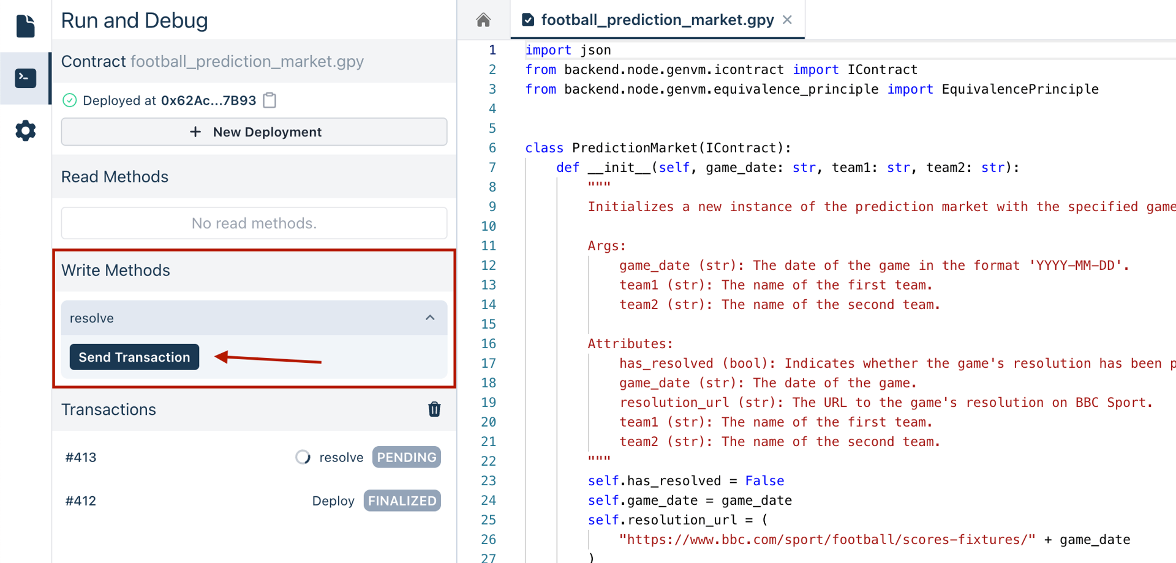Click the Home icon tab

pyautogui.click(x=483, y=20)
